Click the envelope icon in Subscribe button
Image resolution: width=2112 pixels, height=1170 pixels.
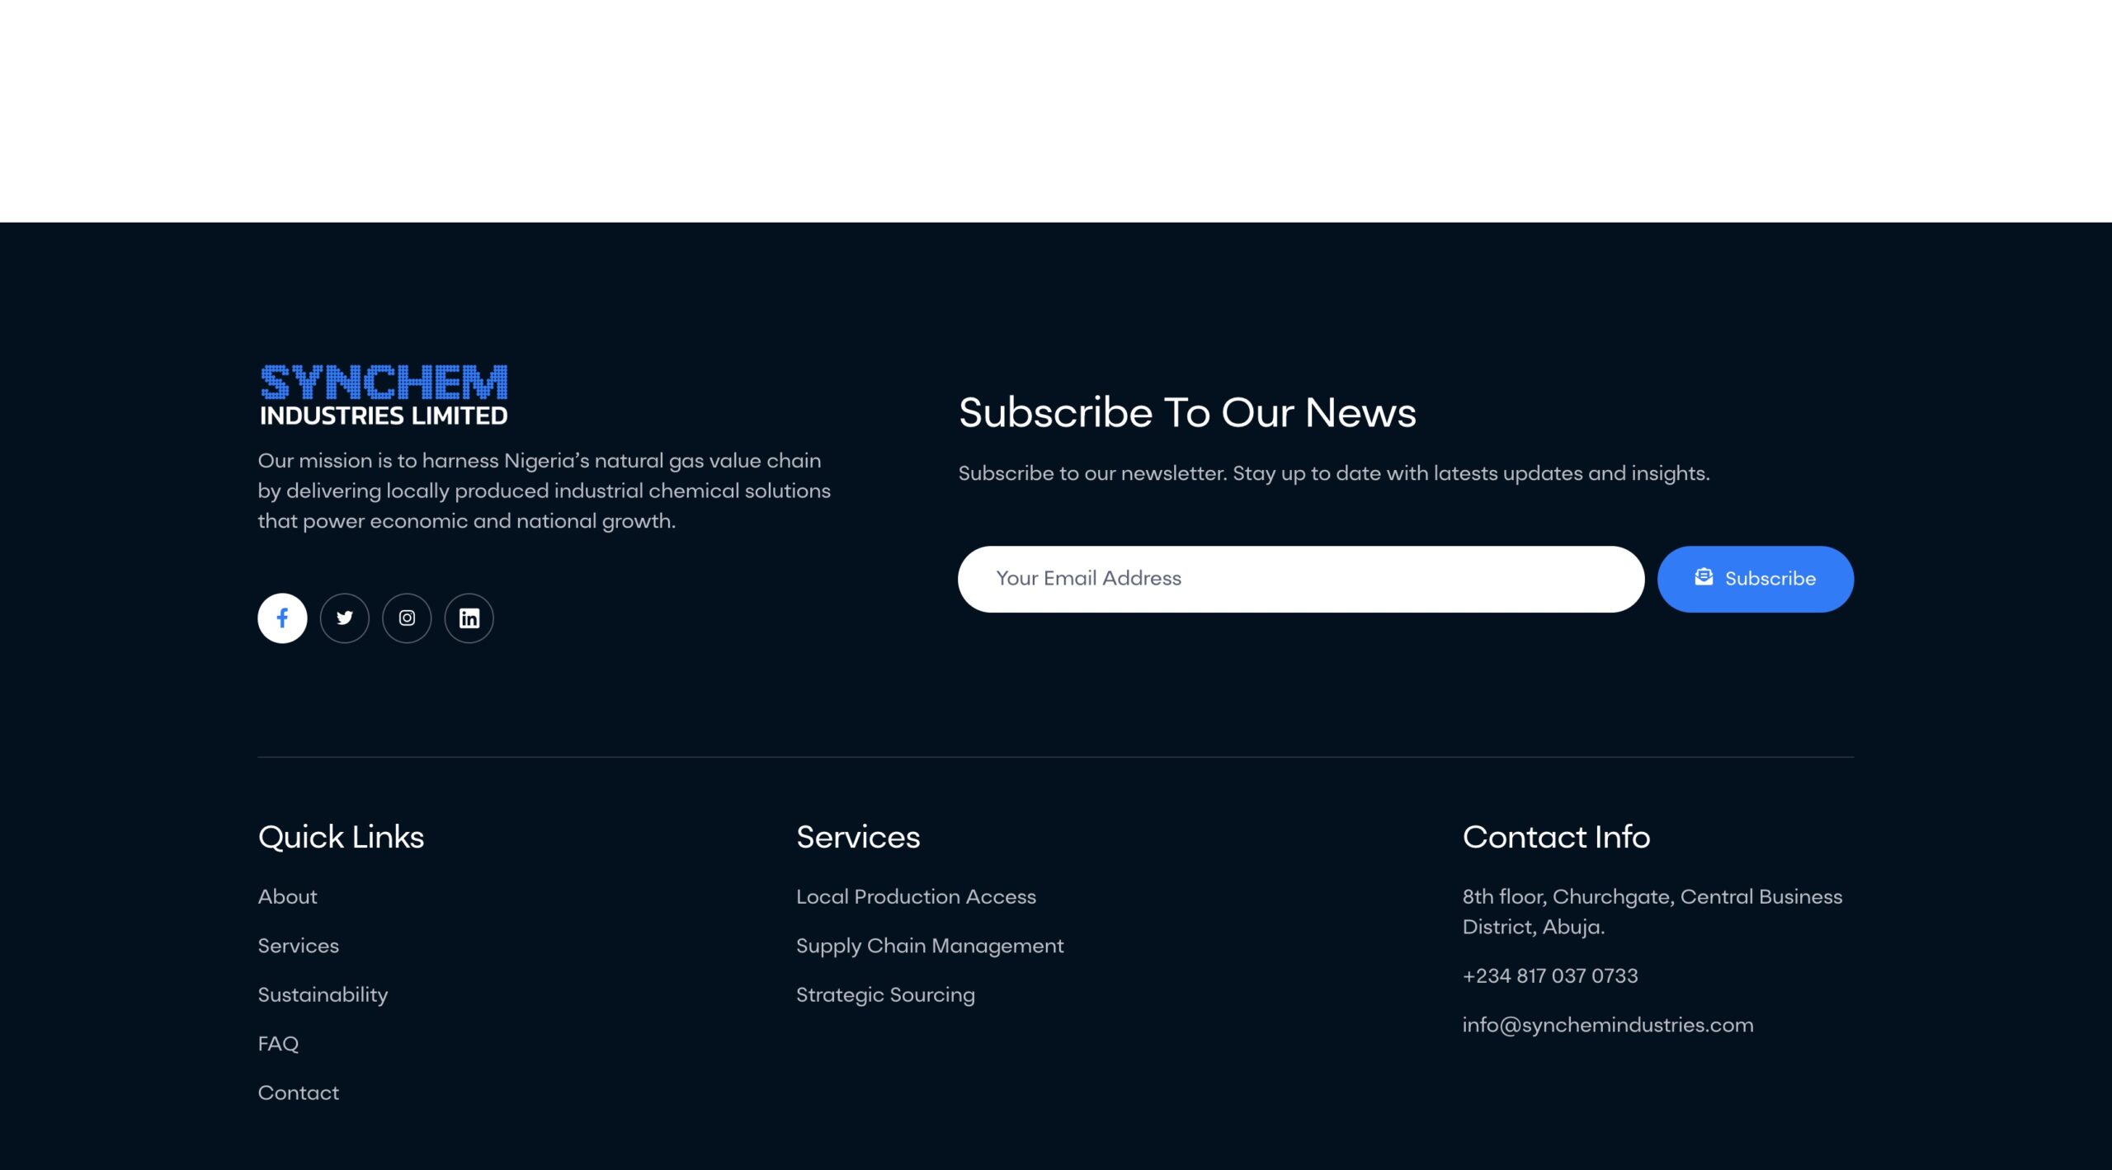coord(1704,577)
